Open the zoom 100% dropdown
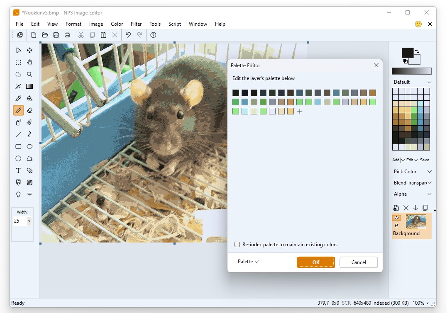 point(427,303)
